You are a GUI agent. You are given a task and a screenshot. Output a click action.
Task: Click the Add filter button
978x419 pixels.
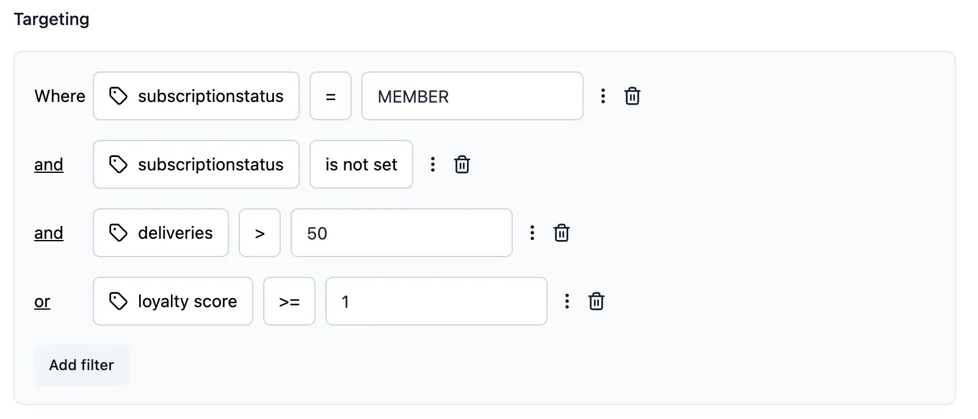pyautogui.click(x=81, y=365)
